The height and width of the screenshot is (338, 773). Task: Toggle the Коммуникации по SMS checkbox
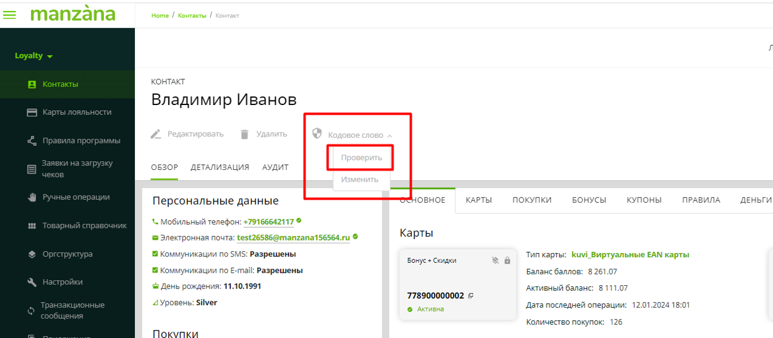coord(155,254)
